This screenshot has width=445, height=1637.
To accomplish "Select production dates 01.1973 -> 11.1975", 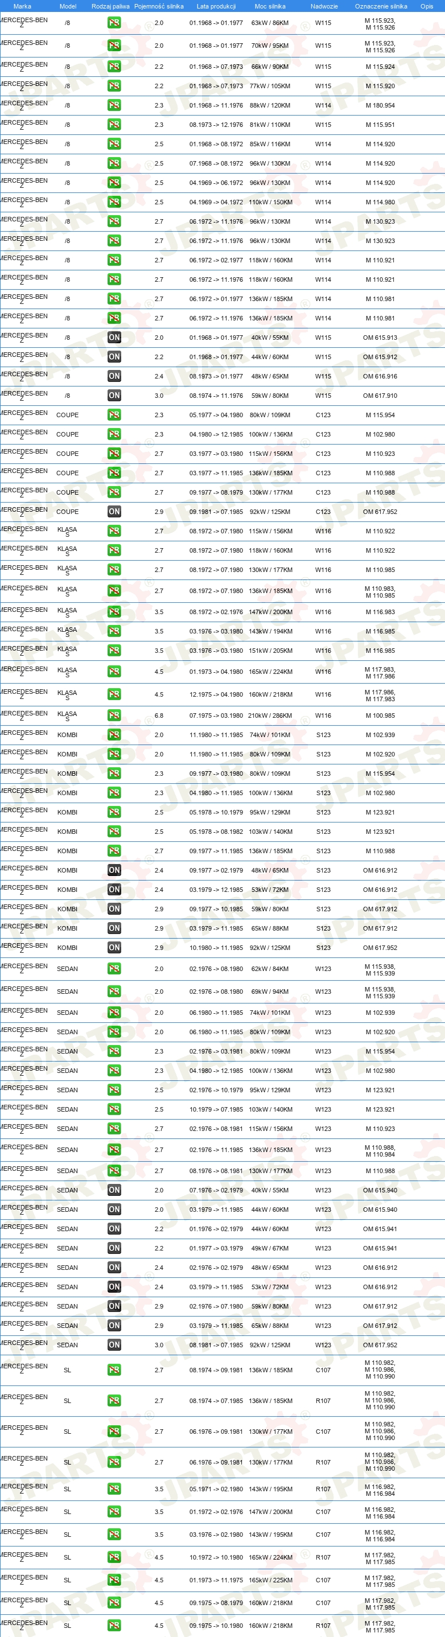I will coord(216,1581).
